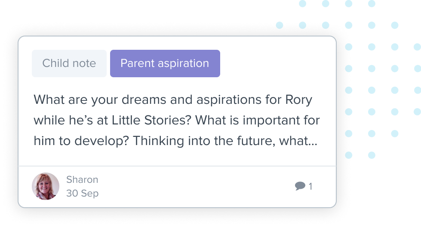Expand truncated text via the trailing ellipsis
Screen dimensions: 421x227
[x=313, y=141]
